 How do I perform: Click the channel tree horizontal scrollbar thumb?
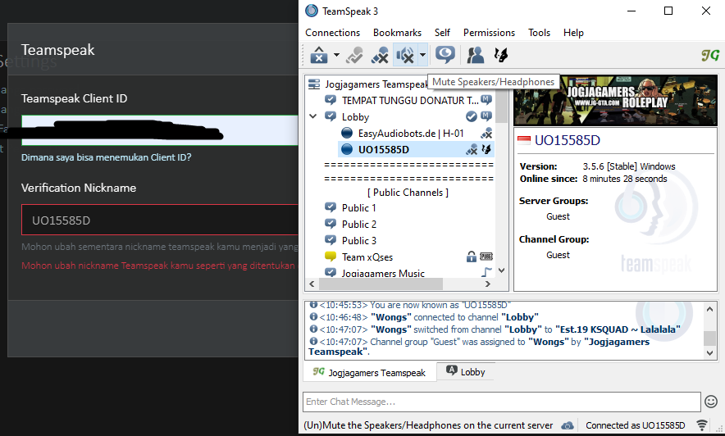click(380, 284)
